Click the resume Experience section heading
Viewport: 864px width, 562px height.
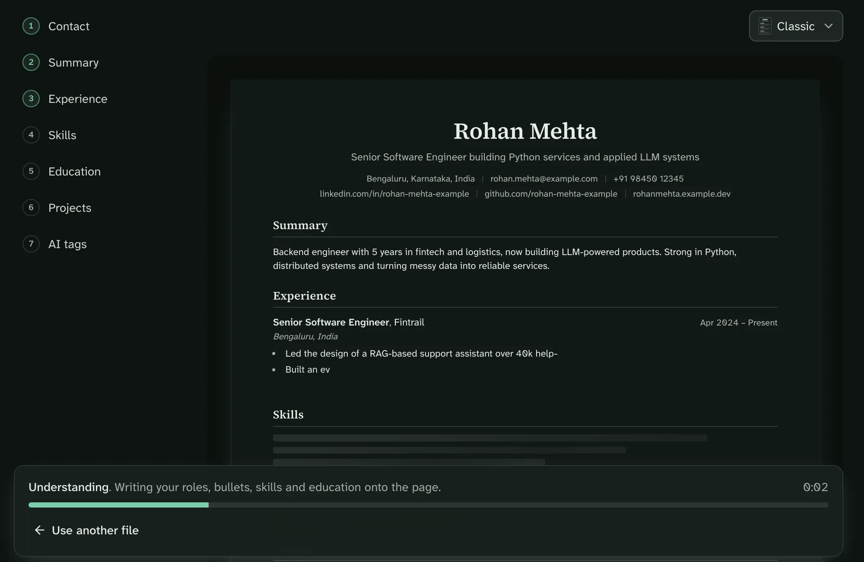click(304, 296)
